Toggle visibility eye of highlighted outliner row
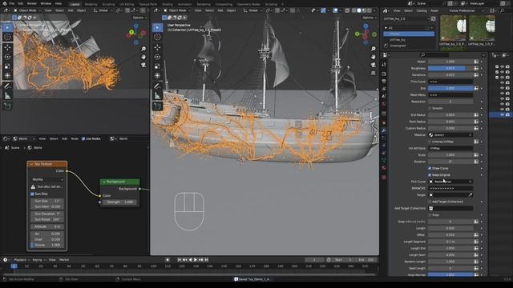This screenshot has width=513, height=288. coord(503,115)
